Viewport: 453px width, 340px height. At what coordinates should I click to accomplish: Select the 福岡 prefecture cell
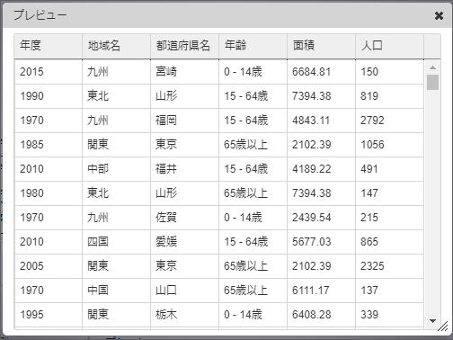[x=184, y=121]
